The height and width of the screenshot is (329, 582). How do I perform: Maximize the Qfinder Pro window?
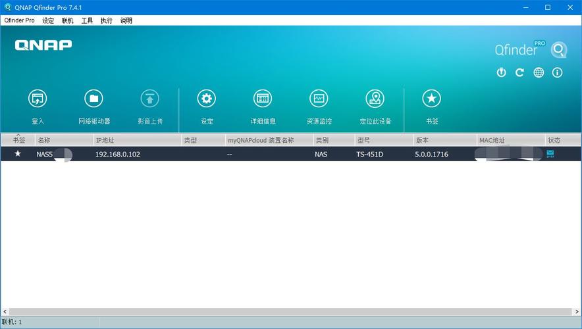[x=548, y=7]
